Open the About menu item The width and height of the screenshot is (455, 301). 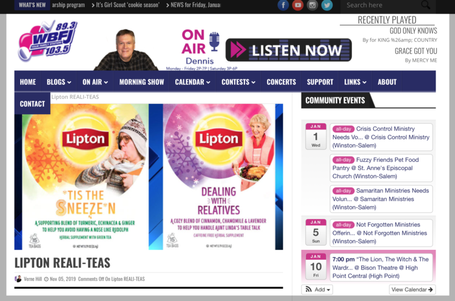tap(387, 82)
